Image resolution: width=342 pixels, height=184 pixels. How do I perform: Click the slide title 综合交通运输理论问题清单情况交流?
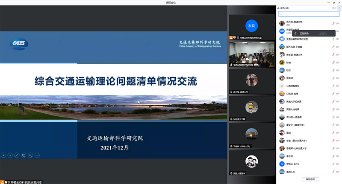[x=116, y=81]
